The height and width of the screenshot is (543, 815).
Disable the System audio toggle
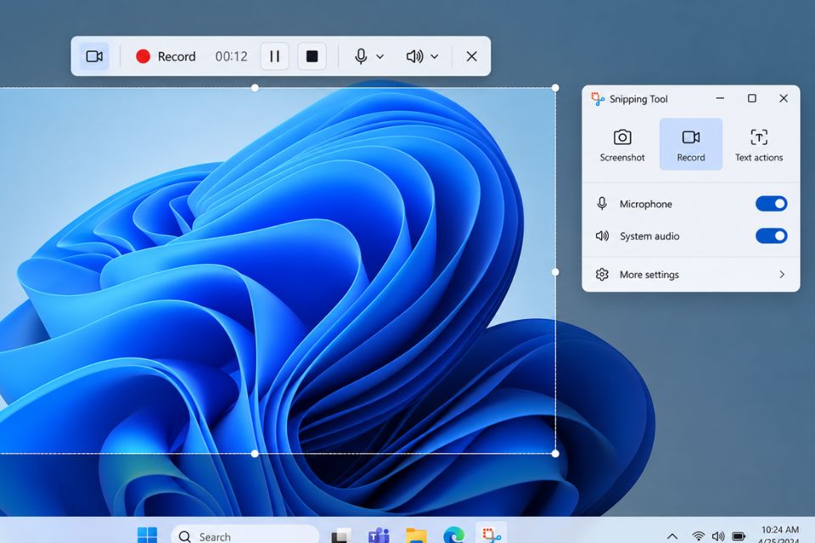tap(772, 236)
